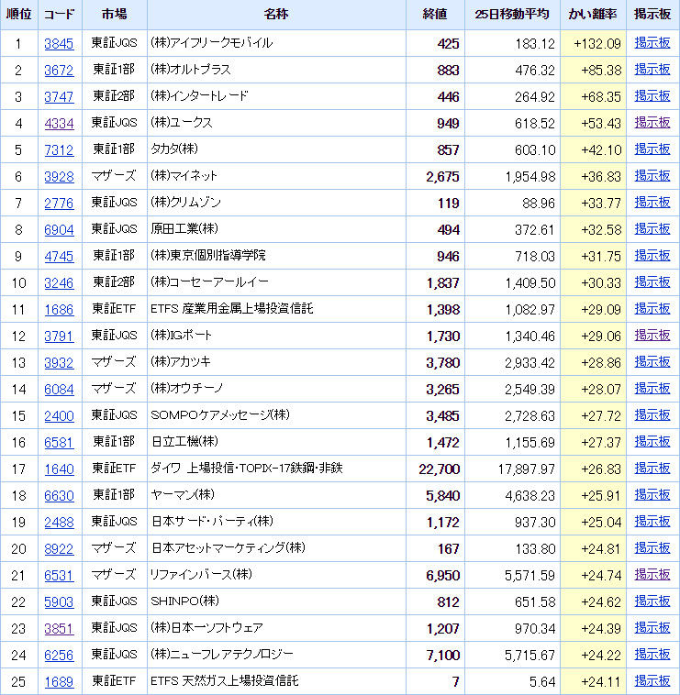Open 掲示板 link for アイフリークモバイル row
Screen dimensions: 680x695
pyautogui.click(x=652, y=43)
